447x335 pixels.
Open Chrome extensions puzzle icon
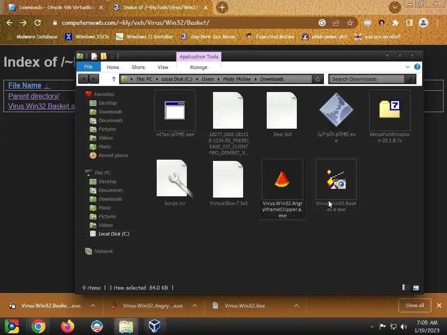395,23
